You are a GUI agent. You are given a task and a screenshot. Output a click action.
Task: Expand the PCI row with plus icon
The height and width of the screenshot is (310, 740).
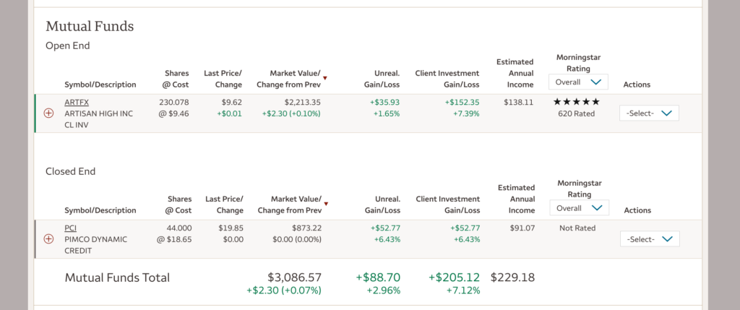point(49,238)
